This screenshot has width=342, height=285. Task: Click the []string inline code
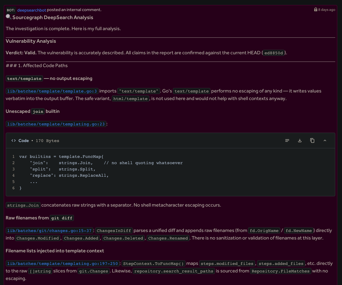click(x=40, y=271)
